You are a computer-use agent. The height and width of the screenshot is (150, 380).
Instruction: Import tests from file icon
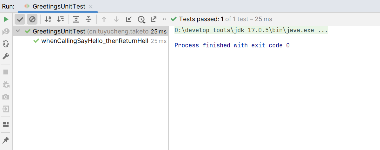pyautogui.click(x=128, y=19)
